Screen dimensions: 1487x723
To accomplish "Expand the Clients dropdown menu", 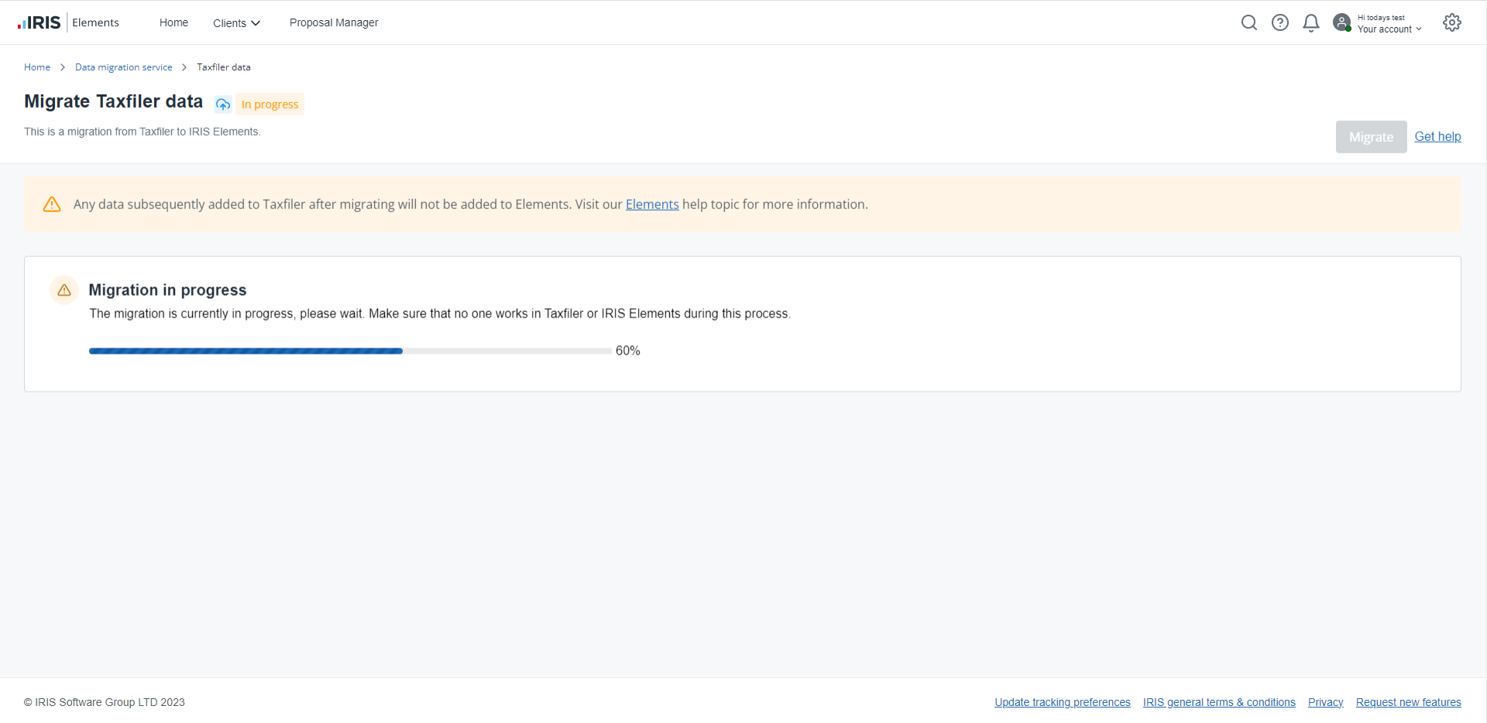I will 236,23.
